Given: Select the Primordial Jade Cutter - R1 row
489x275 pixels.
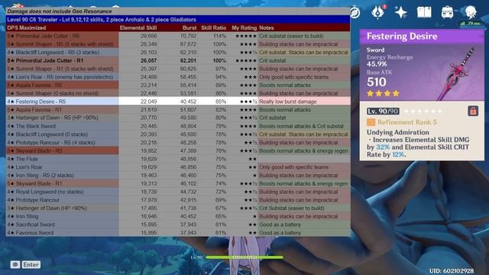Looking at the screenshot, I should coord(178,60).
